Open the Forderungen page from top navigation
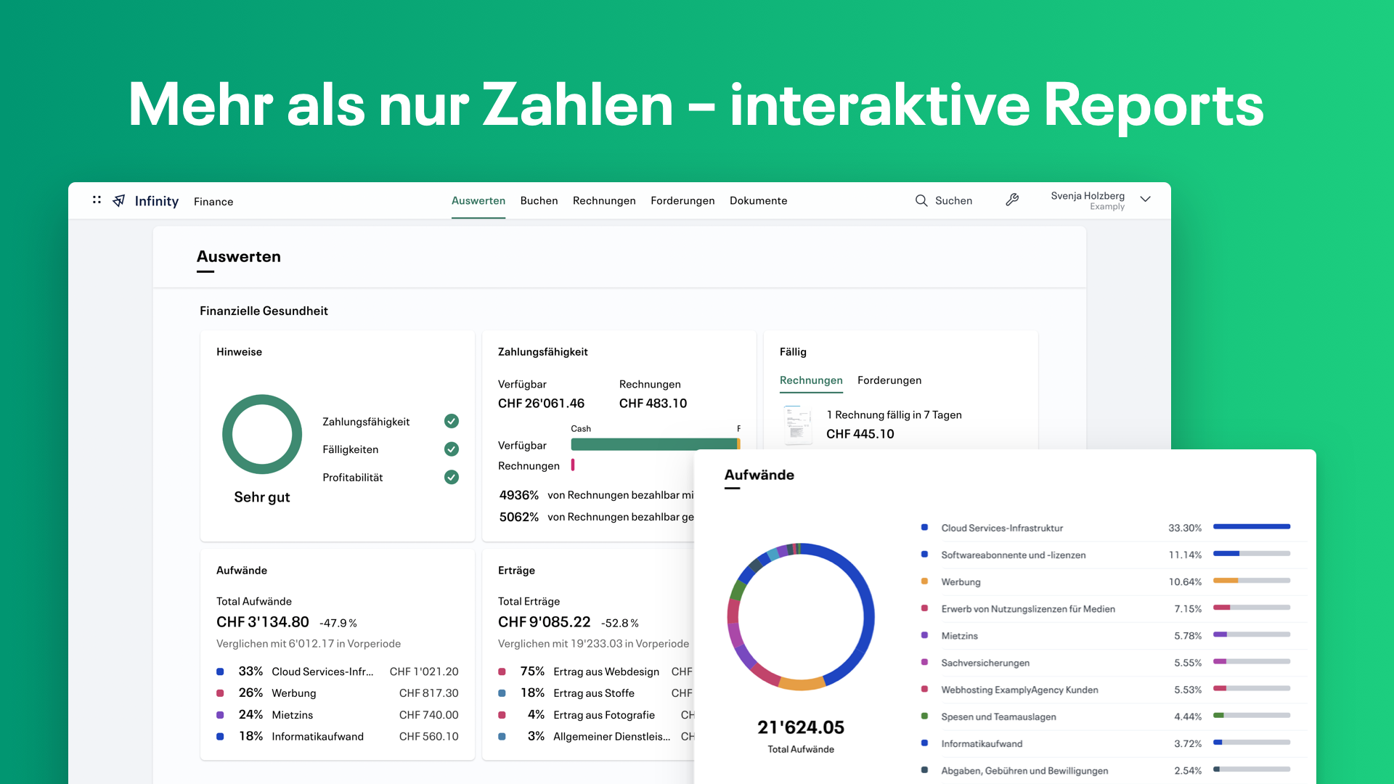 (682, 200)
